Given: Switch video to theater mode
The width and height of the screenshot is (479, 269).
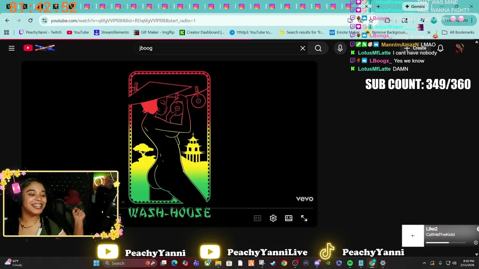Looking at the screenshot, I should [289, 218].
